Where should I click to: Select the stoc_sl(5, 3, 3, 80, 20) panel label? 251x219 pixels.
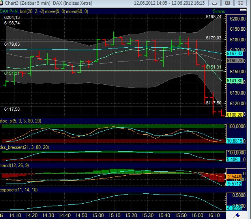(21, 121)
